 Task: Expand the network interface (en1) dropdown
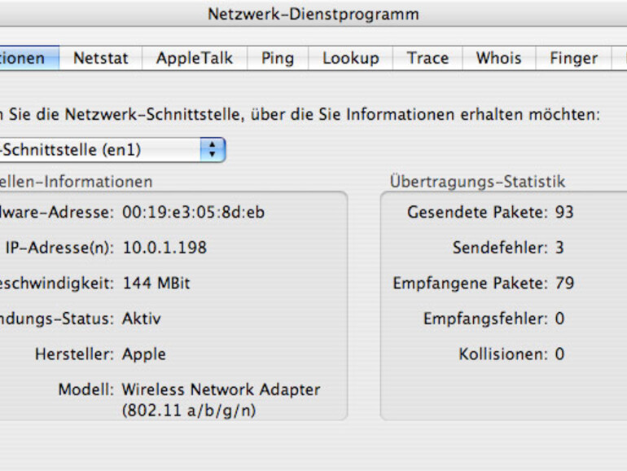pos(213,150)
